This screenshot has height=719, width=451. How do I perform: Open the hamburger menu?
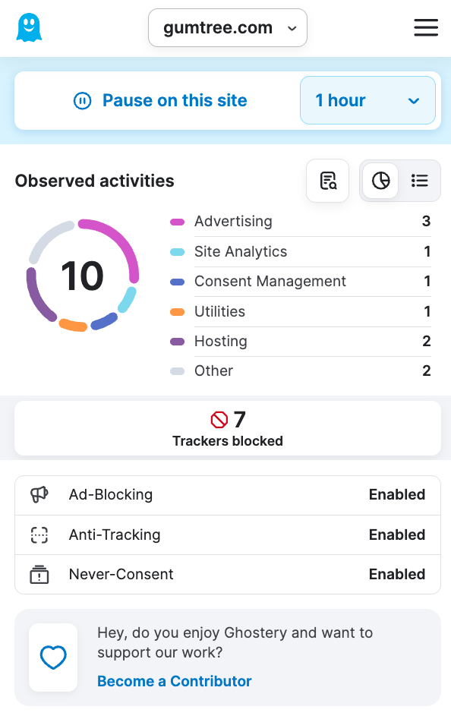[x=426, y=27]
